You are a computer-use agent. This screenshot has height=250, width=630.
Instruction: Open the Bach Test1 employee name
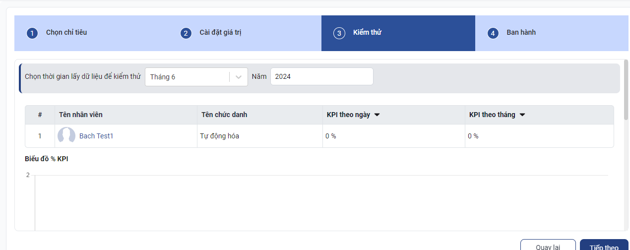click(x=96, y=136)
